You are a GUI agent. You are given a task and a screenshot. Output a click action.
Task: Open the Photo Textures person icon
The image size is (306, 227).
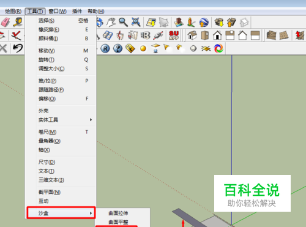coord(191,22)
